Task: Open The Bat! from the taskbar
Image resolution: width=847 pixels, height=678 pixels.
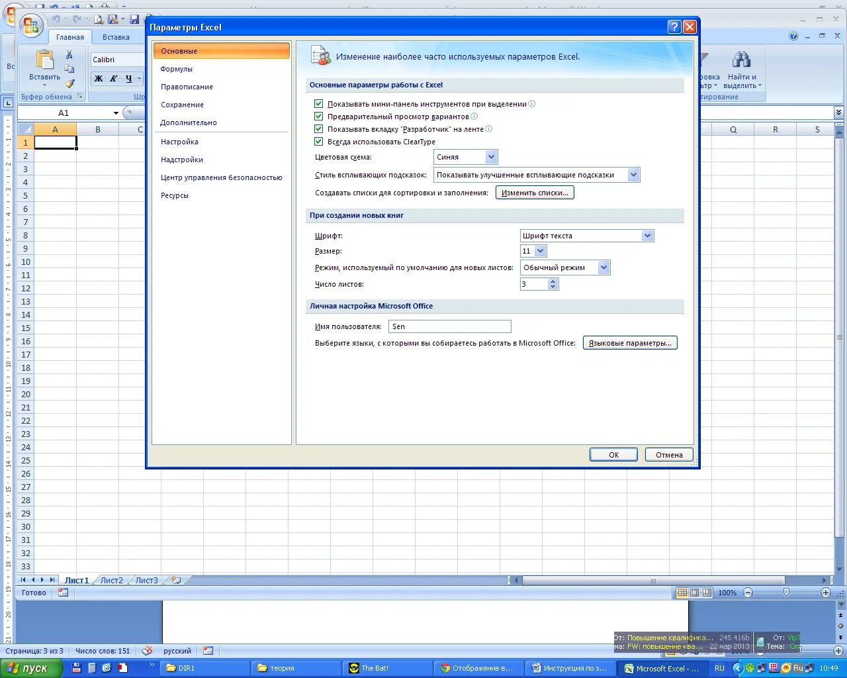Action: tap(388, 668)
